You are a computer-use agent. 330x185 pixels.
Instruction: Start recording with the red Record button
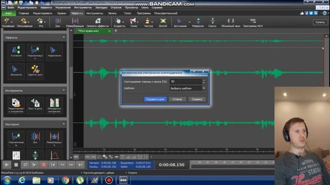[x=43, y=165]
